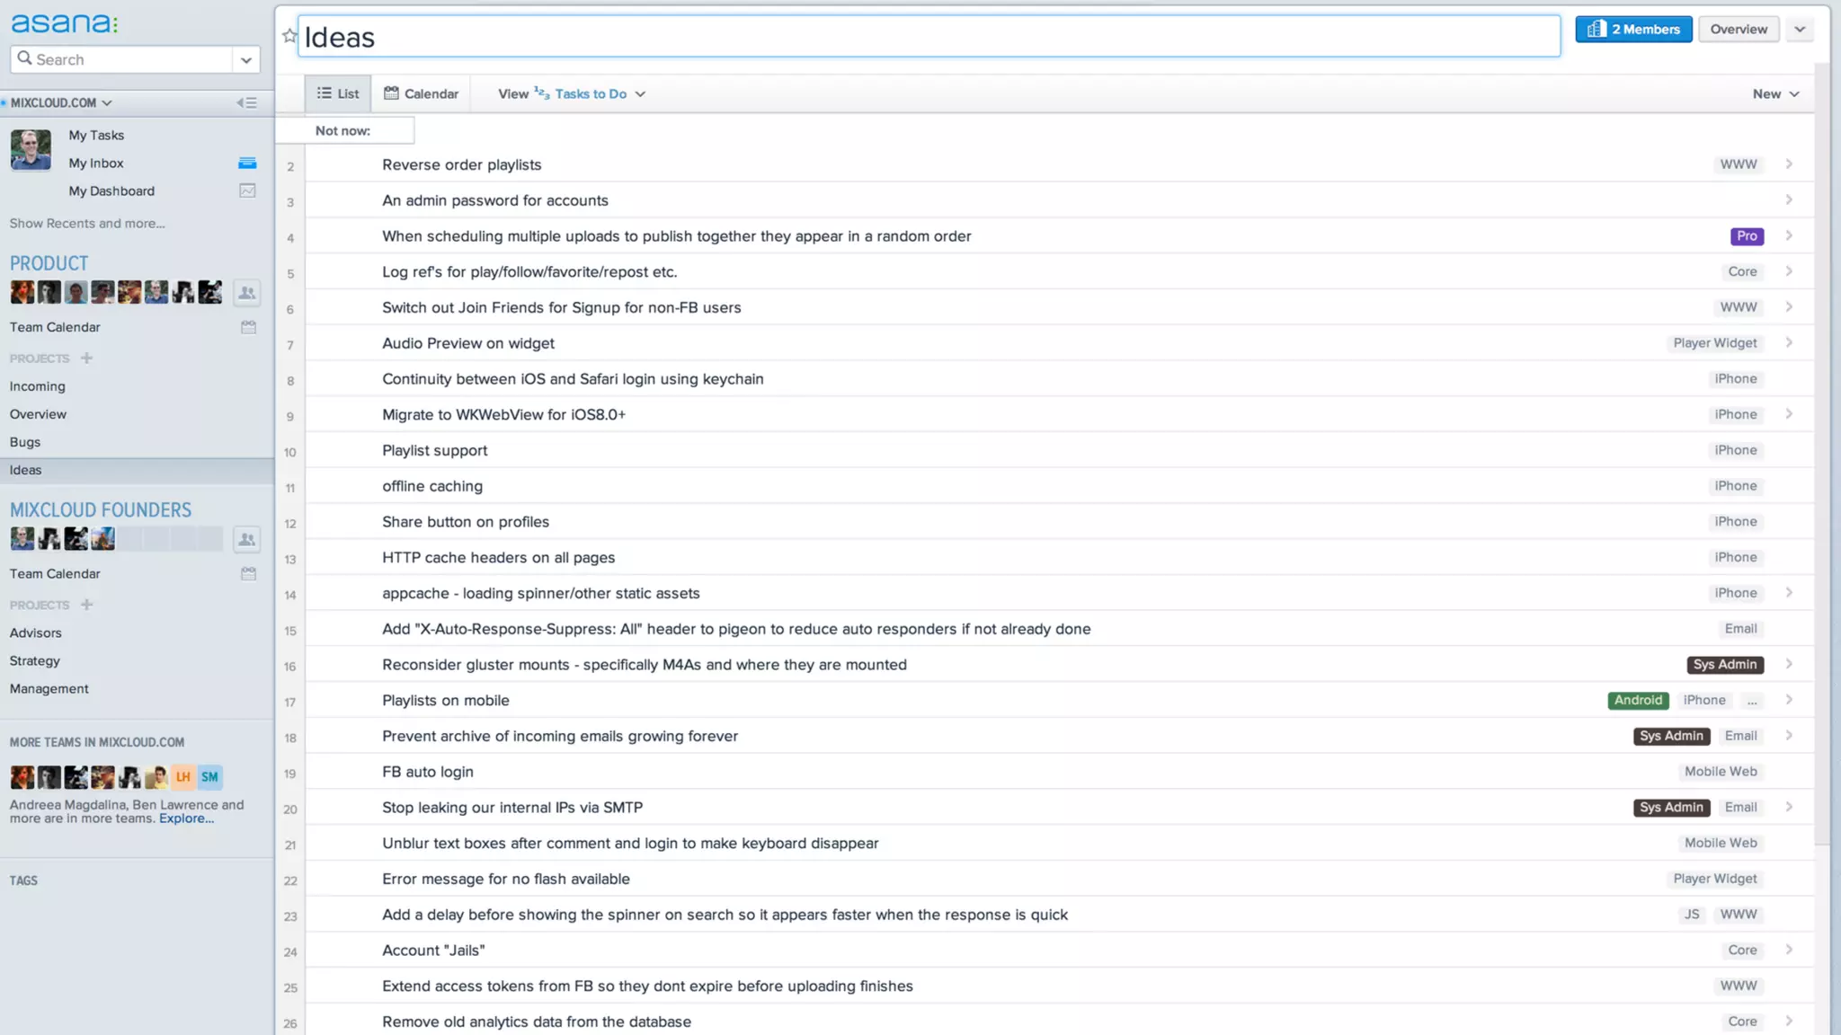Switch to the Calendar tab

point(421,93)
